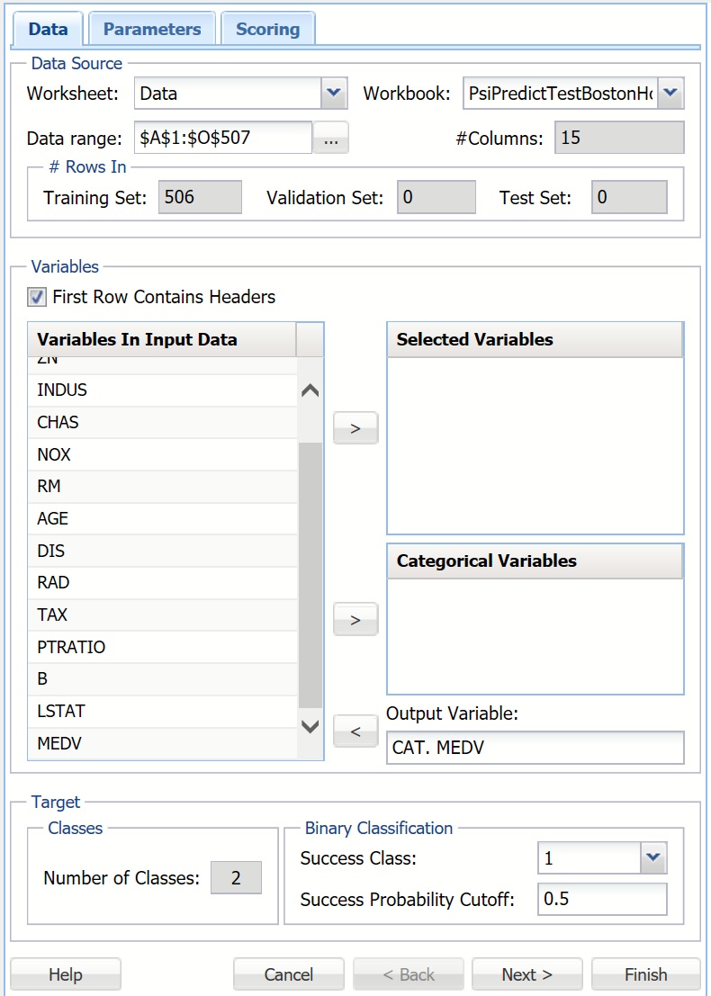Click the Success Probability Cutoff field
This screenshot has width=711, height=996.
coord(602,899)
